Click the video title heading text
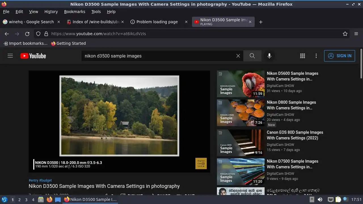This screenshot has height=204, width=363. 104,186
